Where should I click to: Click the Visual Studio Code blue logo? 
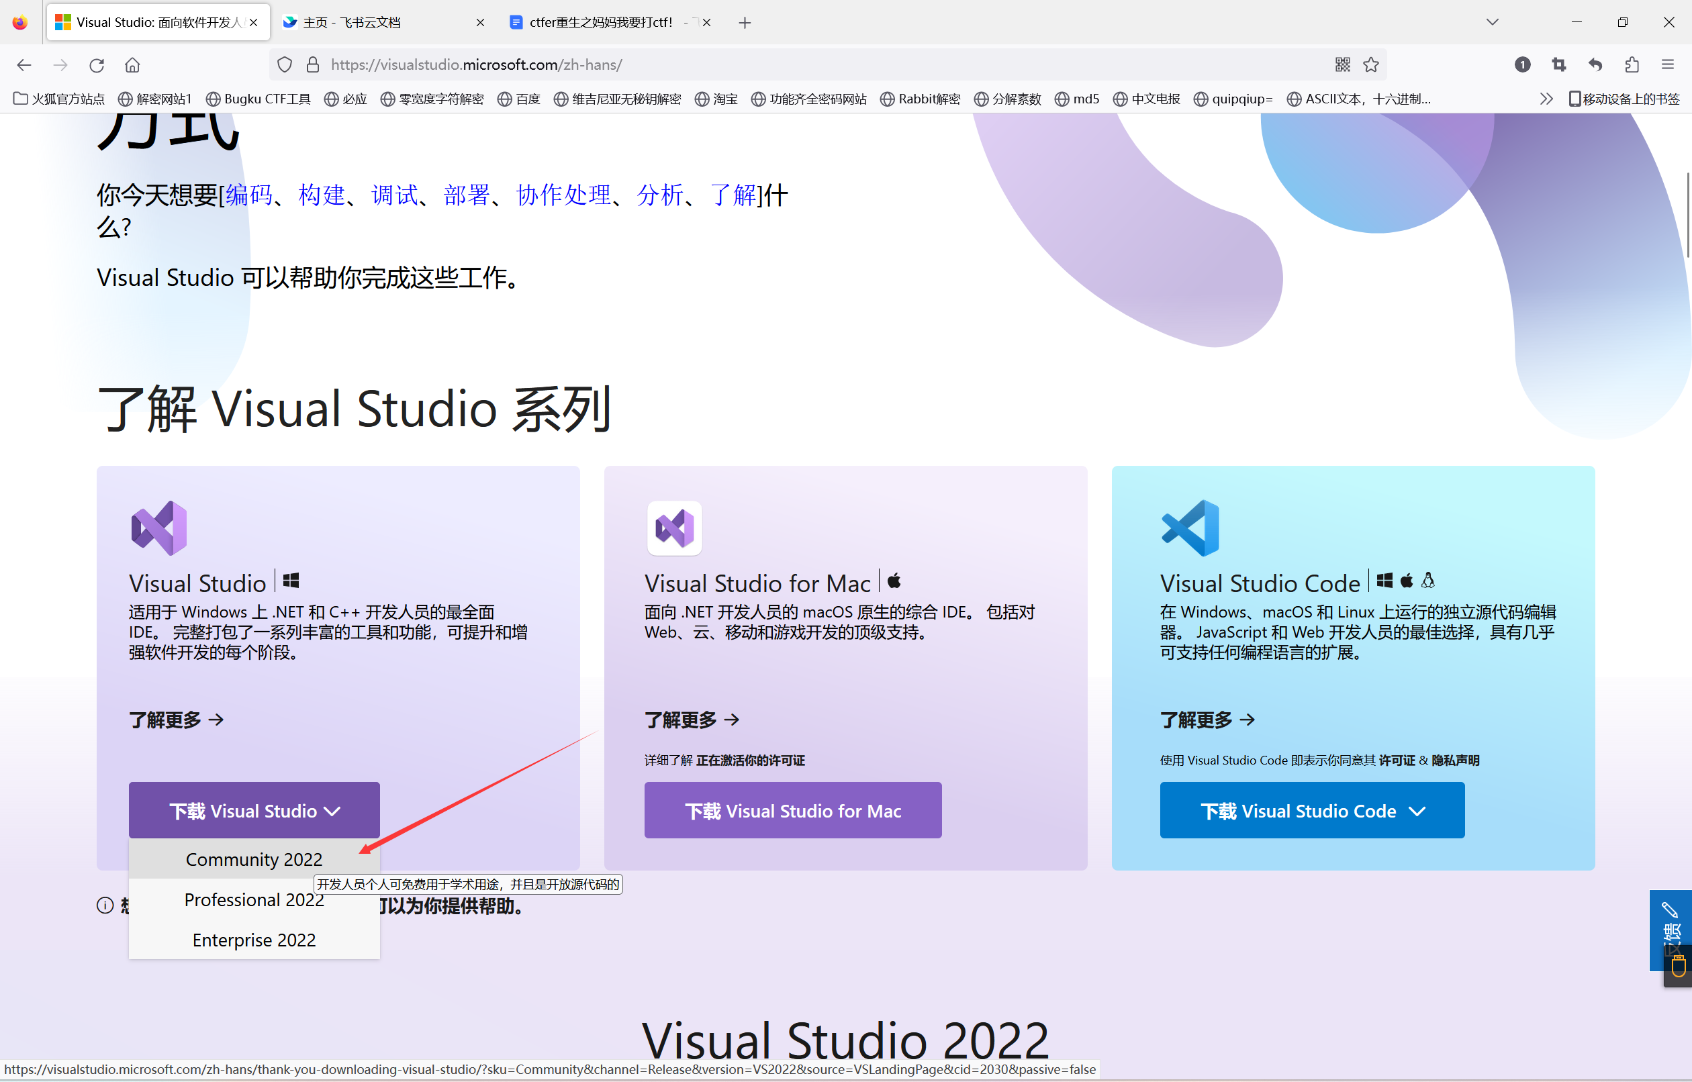pos(1191,528)
